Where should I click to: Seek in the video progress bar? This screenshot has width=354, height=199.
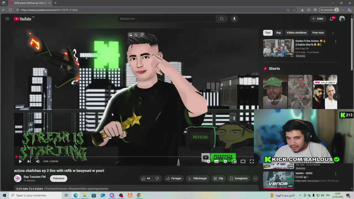click(x=136, y=157)
